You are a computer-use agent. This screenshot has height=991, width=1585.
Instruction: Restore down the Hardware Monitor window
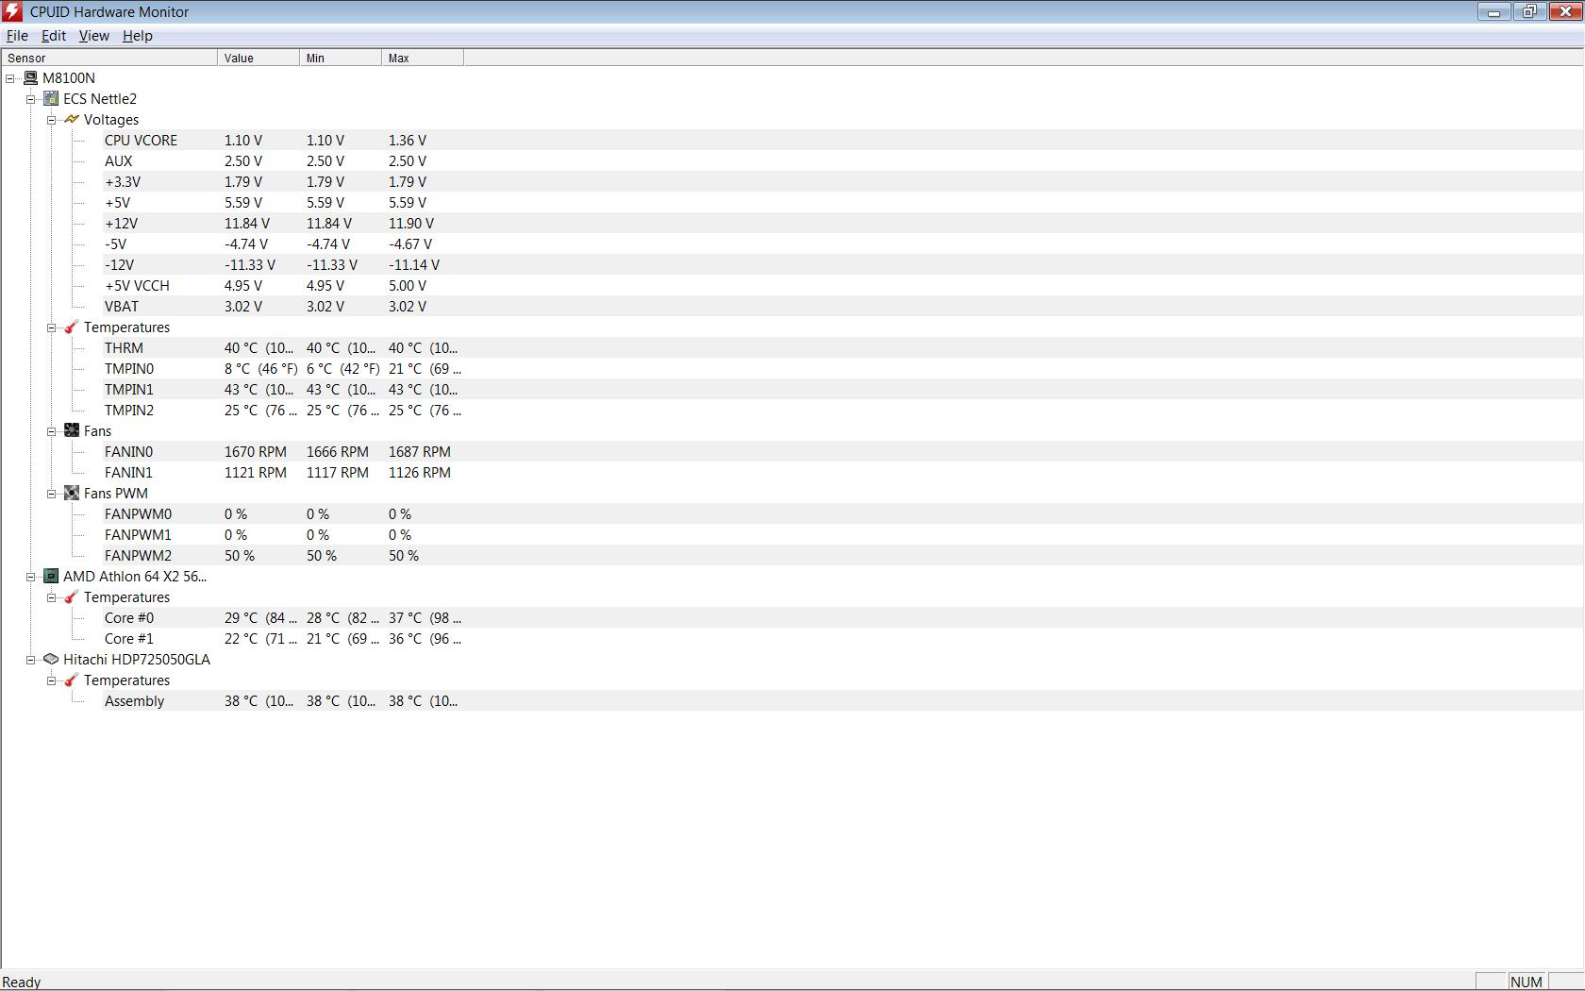point(1529,12)
